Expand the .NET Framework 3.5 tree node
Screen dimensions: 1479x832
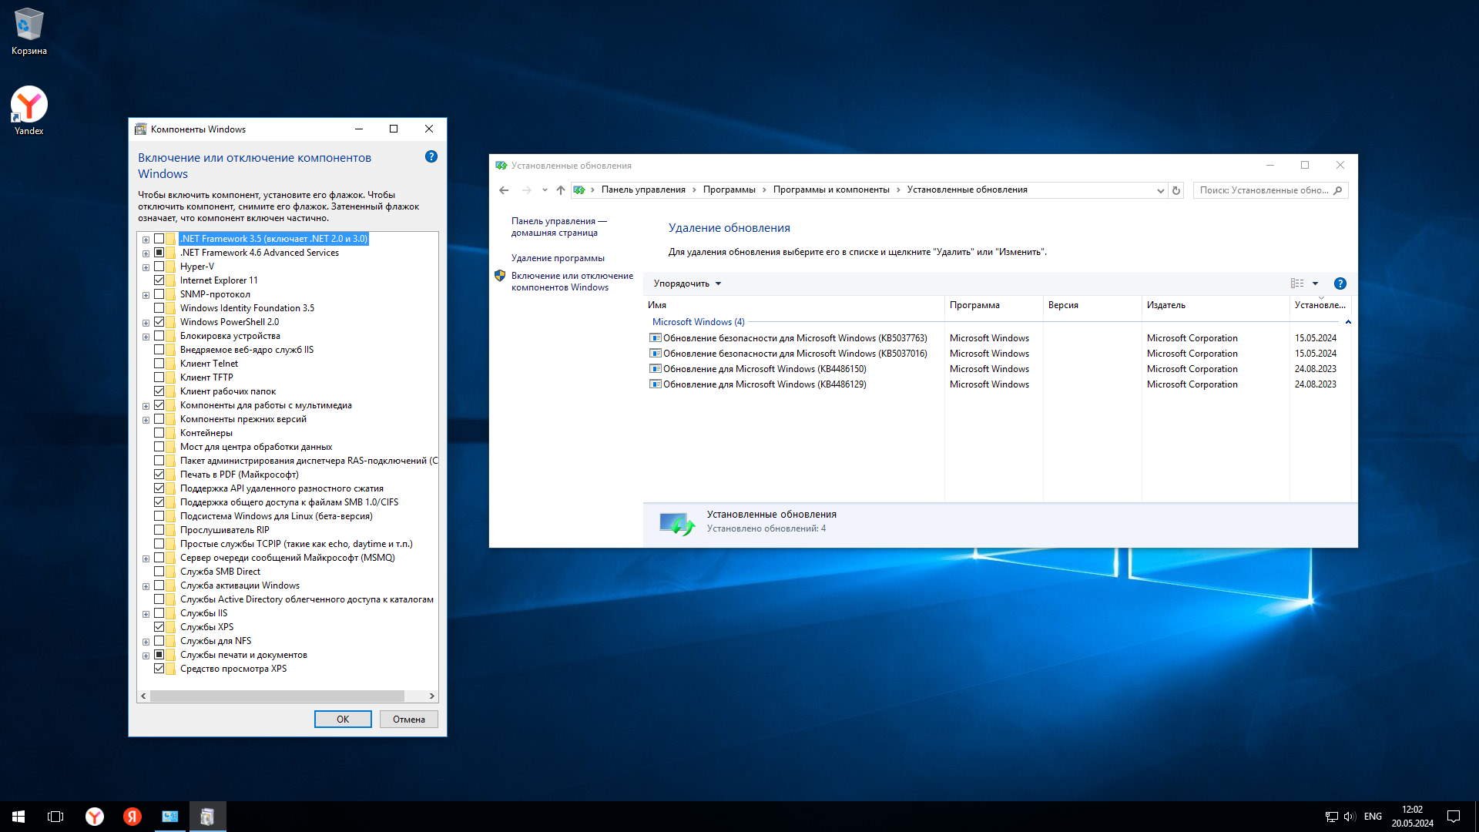(146, 239)
